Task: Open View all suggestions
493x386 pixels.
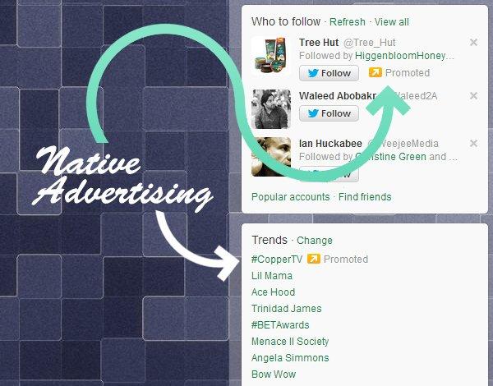Action: tap(391, 22)
